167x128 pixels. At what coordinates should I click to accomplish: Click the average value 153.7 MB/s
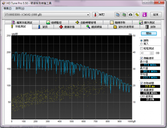150,77
